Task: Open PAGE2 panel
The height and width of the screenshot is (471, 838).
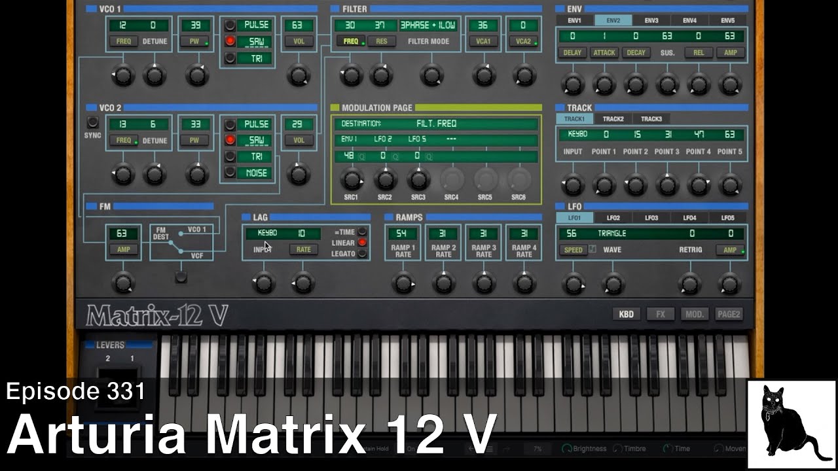Action: [x=729, y=314]
